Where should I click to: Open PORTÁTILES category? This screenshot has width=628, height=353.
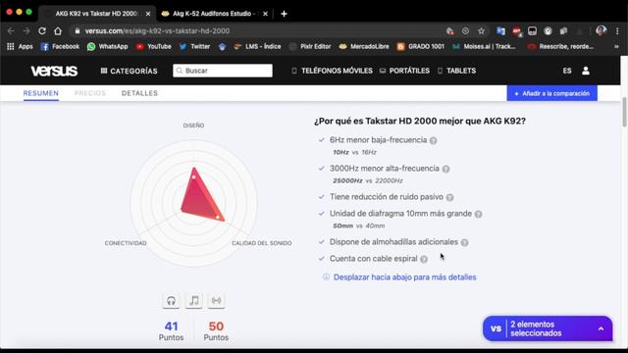(404, 71)
